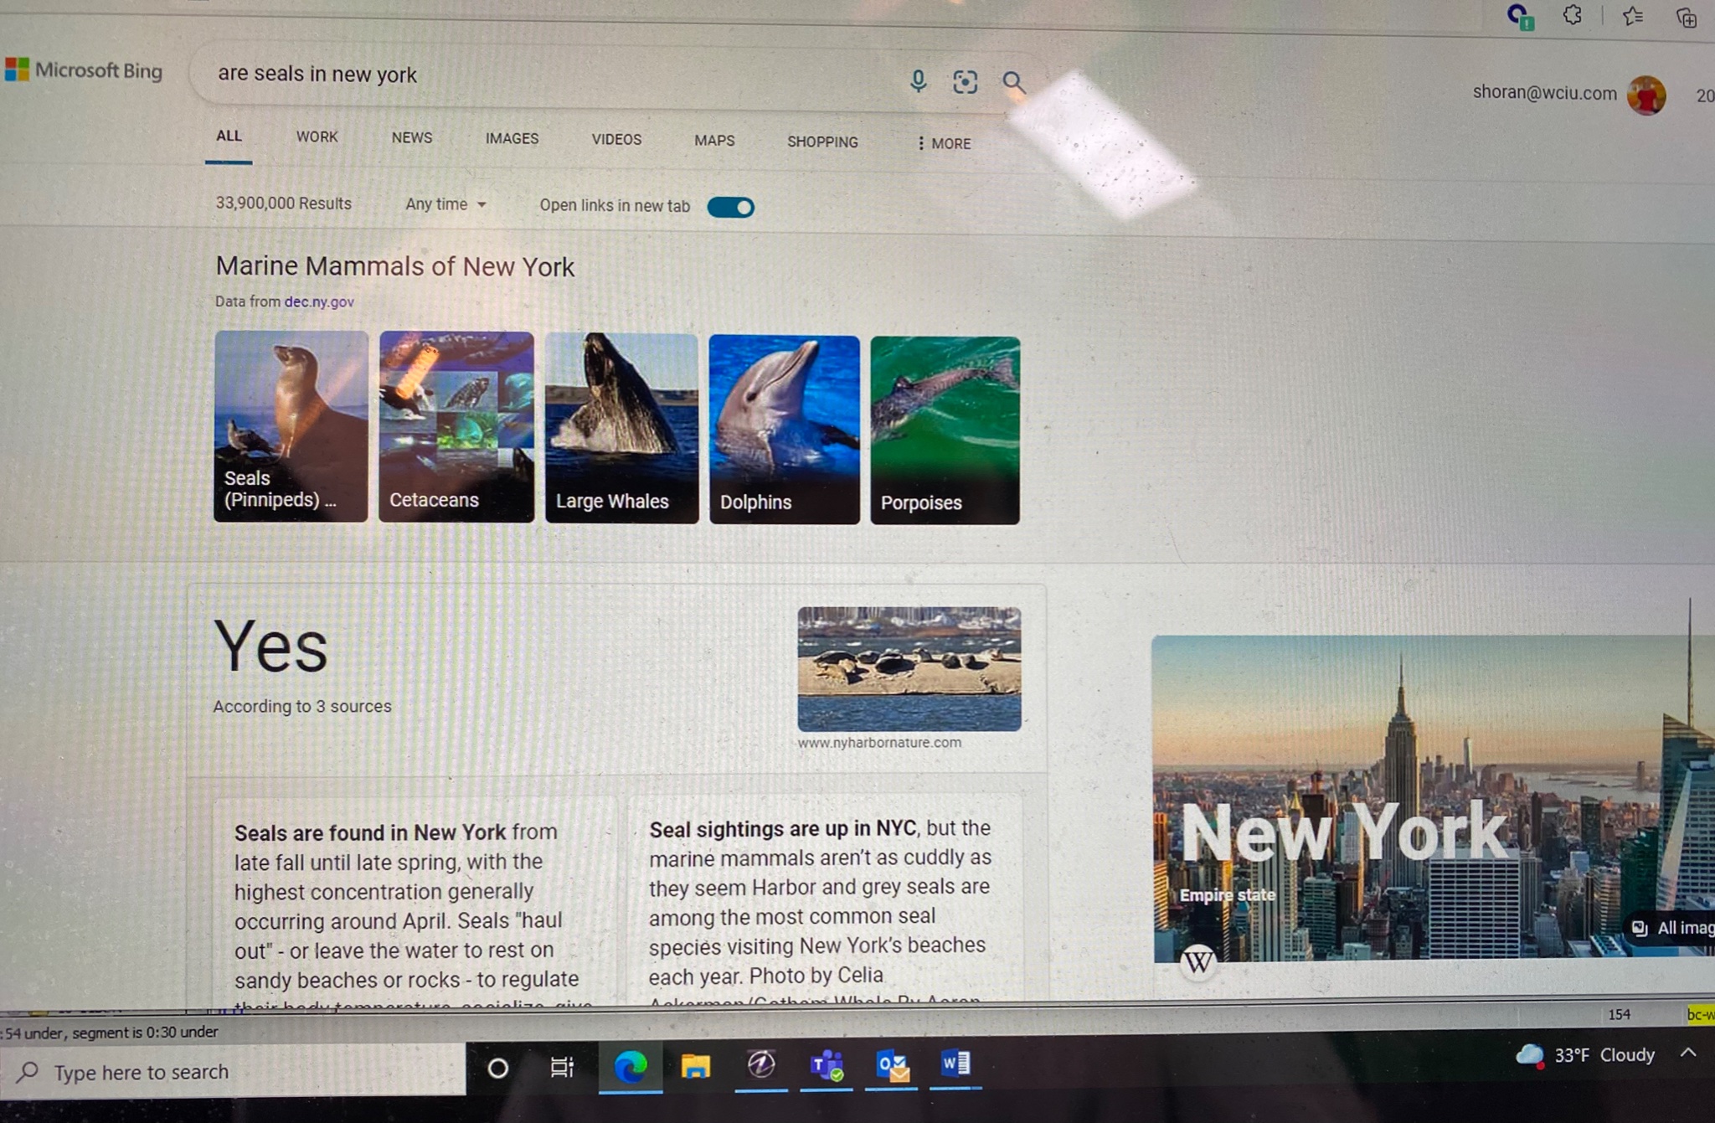Viewport: 1715px width, 1123px height.
Task: Switch to the Maps tab
Action: coord(714,141)
